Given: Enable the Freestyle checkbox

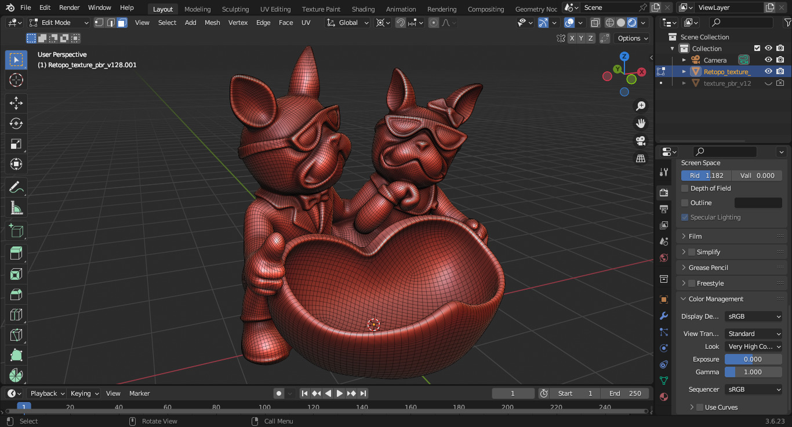Looking at the screenshot, I should 691,283.
